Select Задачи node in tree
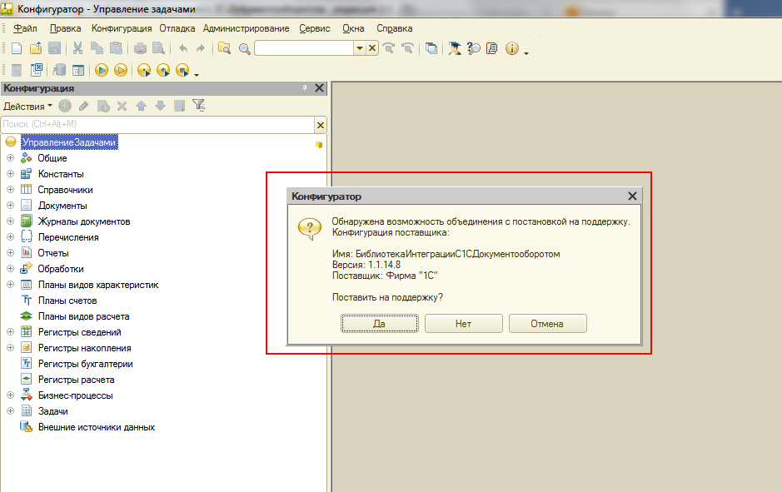Image resolution: width=782 pixels, height=492 pixels. point(52,411)
